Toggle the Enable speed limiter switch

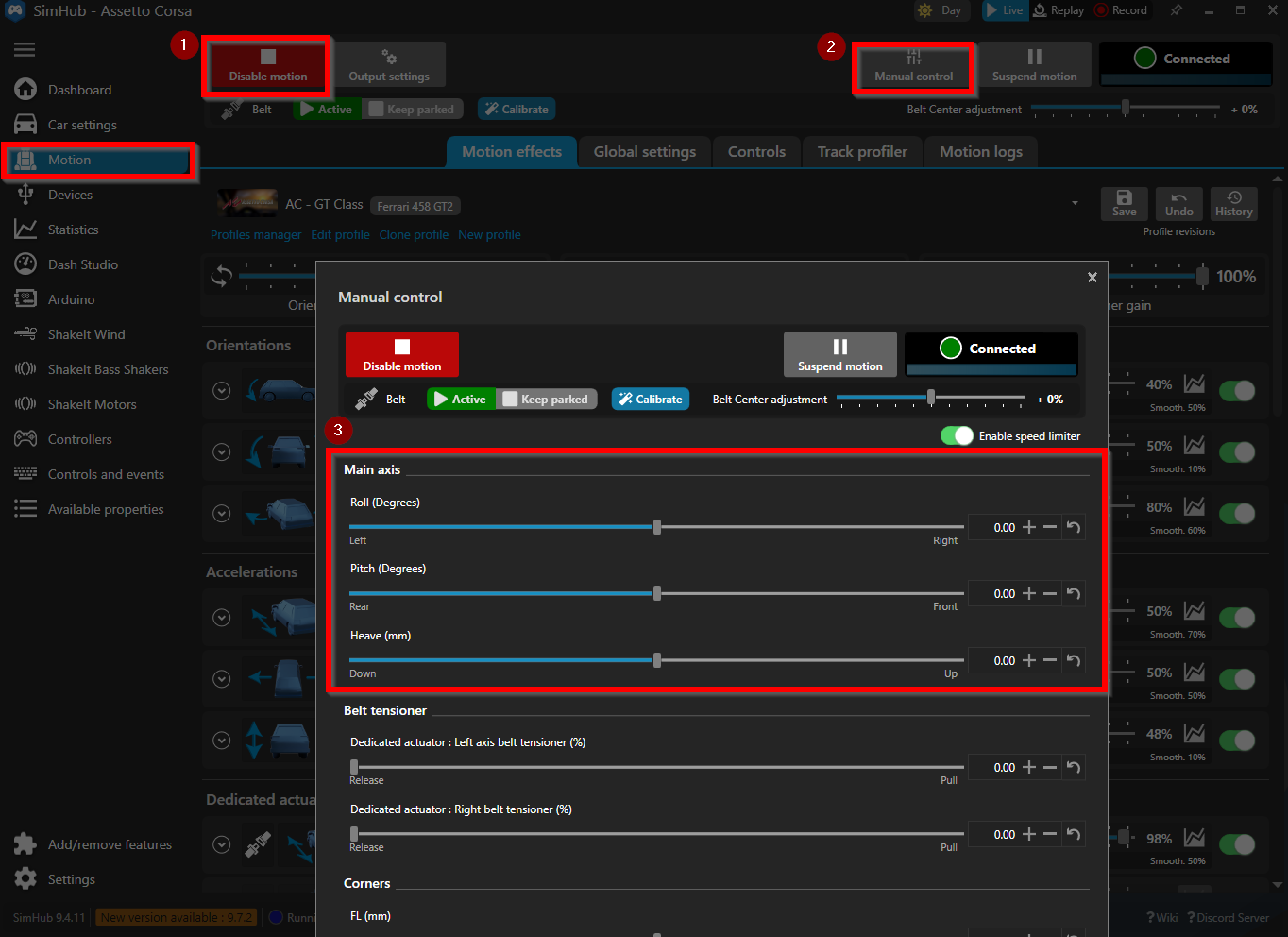click(x=957, y=435)
